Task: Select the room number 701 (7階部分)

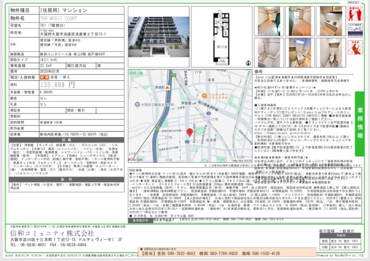Action: pyautogui.click(x=52, y=25)
